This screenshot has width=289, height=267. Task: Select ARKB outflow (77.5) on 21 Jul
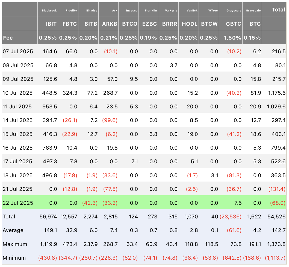(x=110, y=189)
